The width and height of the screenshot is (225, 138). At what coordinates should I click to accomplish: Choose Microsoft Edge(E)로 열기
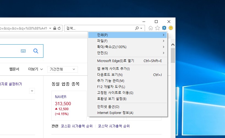[x=128, y=61]
